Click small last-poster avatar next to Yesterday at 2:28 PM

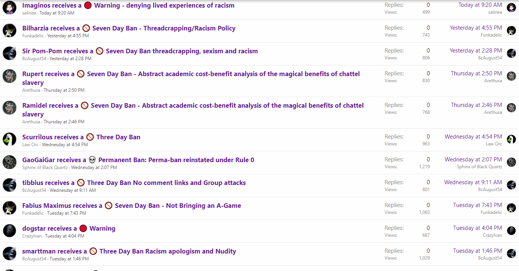[511, 53]
